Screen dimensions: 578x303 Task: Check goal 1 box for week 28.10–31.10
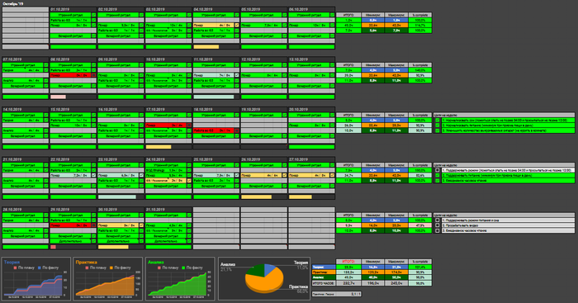point(437,220)
